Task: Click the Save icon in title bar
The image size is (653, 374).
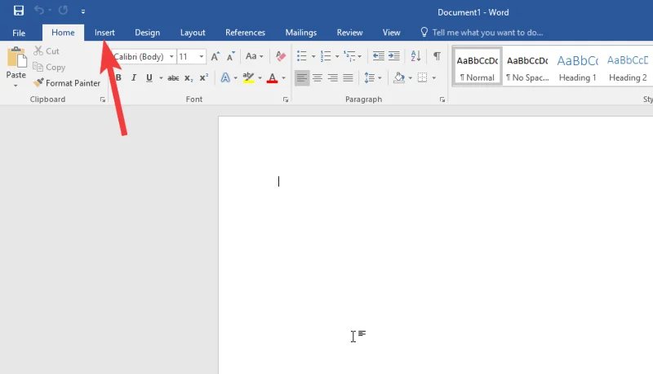Action: (18, 11)
